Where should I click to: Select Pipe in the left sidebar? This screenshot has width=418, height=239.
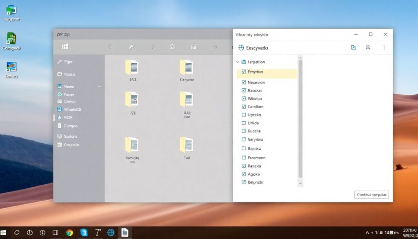coord(68,62)
